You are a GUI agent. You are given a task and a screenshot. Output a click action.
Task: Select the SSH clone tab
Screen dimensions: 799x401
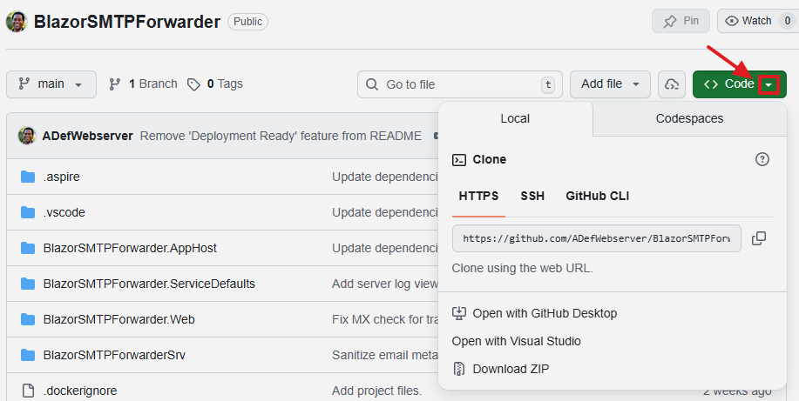pos(532,196)
